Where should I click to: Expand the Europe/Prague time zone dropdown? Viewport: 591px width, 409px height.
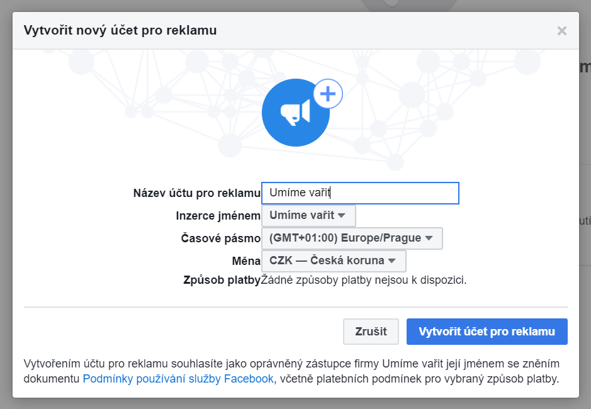click(x=352, y=238)
